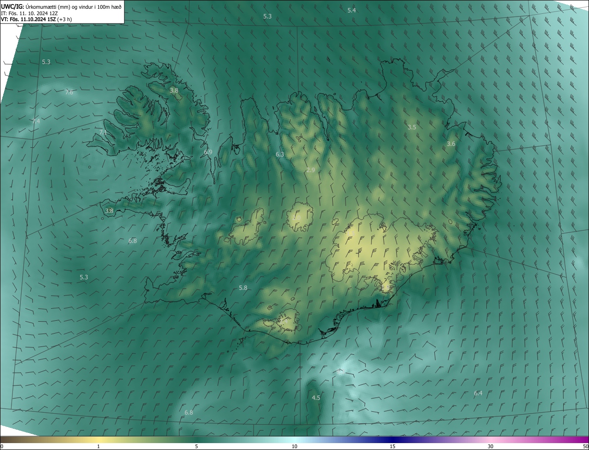Viewport: 589px width, 450px height.
Task: Click the map value "6.4"
Action: [478, 393]
